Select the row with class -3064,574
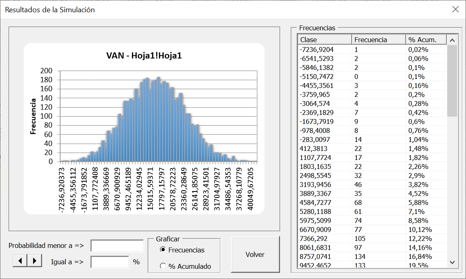The height and width of the screenshot is (279, 466). [372, 103]
